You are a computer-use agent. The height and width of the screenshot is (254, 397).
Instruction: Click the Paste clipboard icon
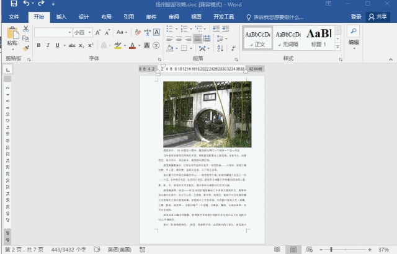tap(12, 37)
